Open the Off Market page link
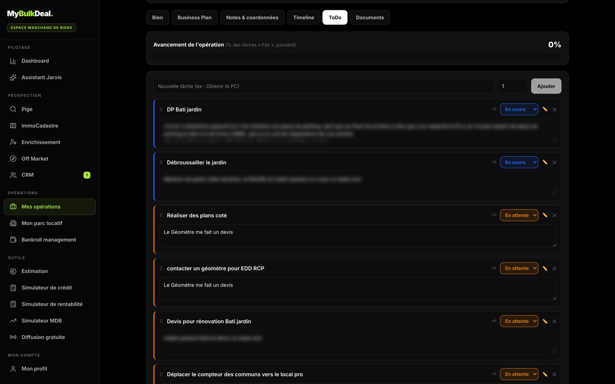 click(50, 159)
